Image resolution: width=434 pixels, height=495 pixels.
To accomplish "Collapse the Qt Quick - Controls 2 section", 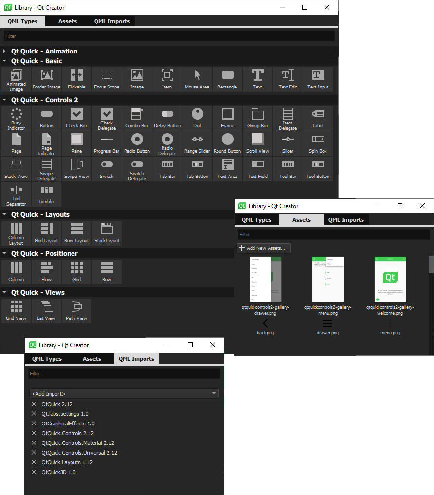I will pos(4,100).
